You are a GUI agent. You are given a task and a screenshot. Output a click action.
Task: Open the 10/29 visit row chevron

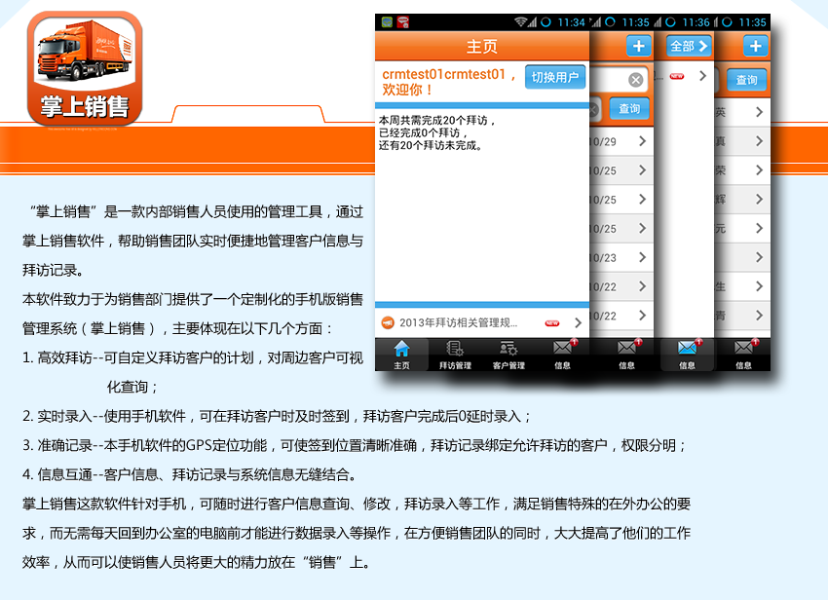[643, 141]
